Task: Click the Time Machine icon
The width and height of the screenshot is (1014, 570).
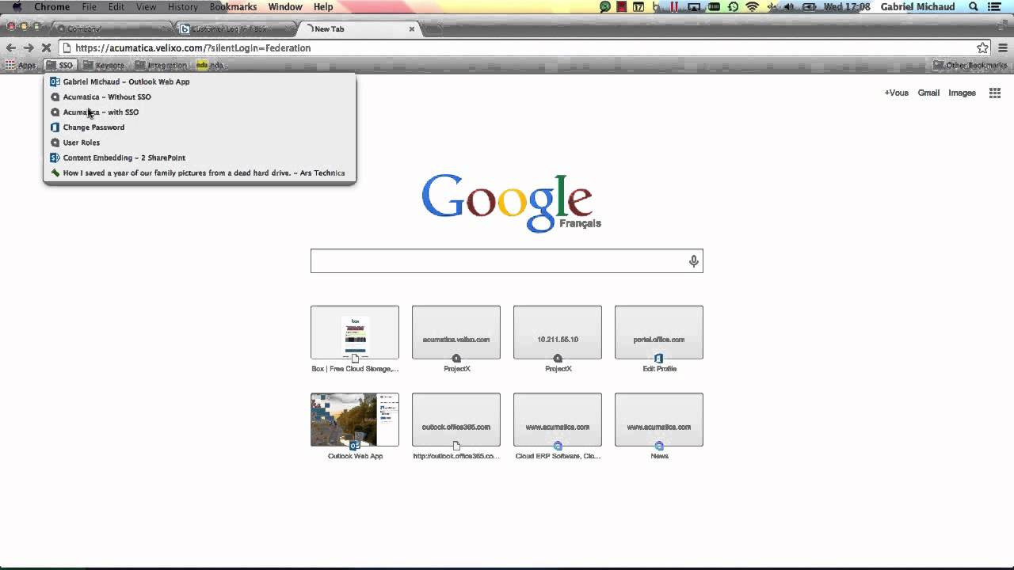Action: pyautogui.click(x=734, y=7)
